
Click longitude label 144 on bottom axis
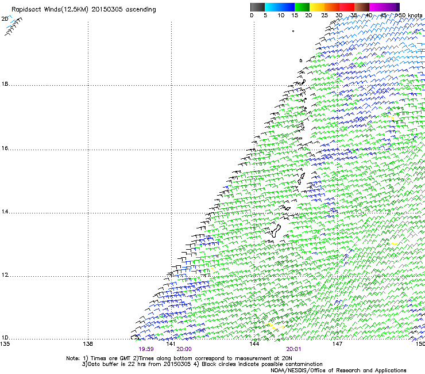click(x=254, y=344)
